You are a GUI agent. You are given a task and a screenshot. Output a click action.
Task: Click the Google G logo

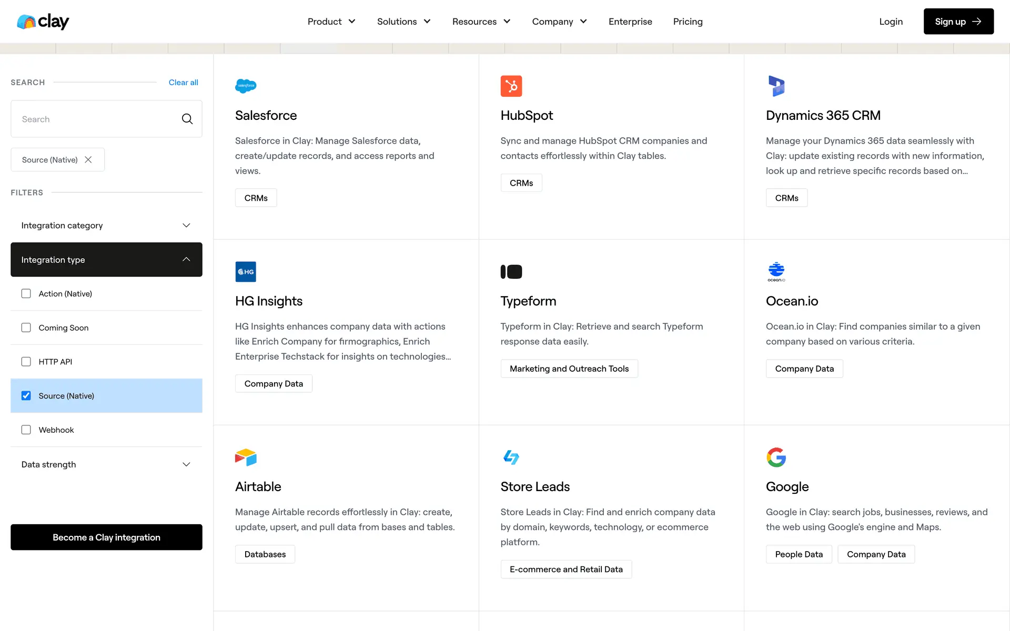click(x=776, y=457)
